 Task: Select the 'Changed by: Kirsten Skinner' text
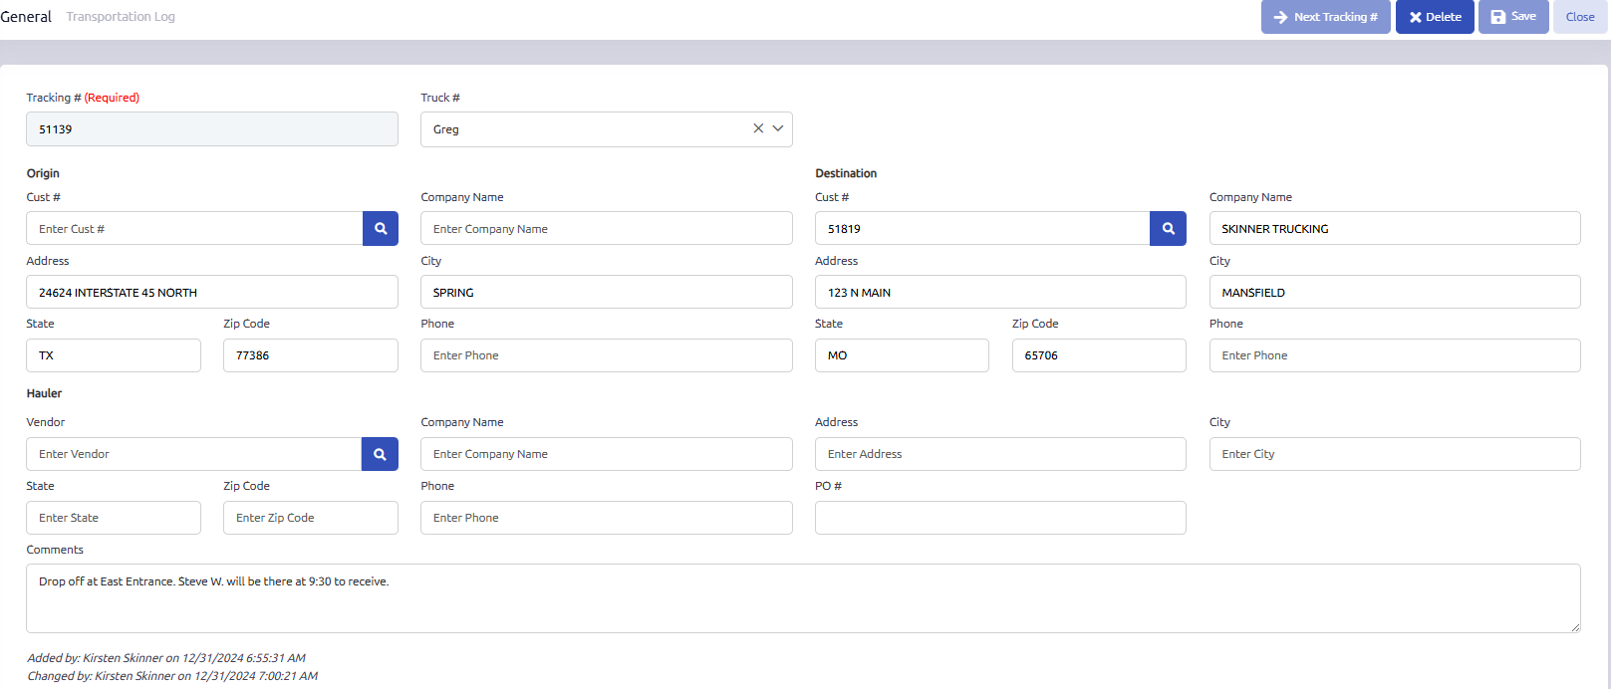point(172,676)
